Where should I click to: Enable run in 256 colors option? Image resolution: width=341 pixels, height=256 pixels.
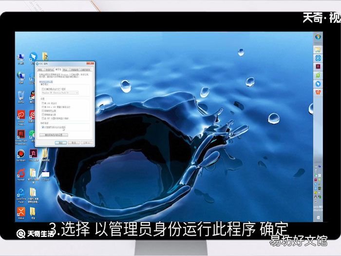(x=43, y=103)
